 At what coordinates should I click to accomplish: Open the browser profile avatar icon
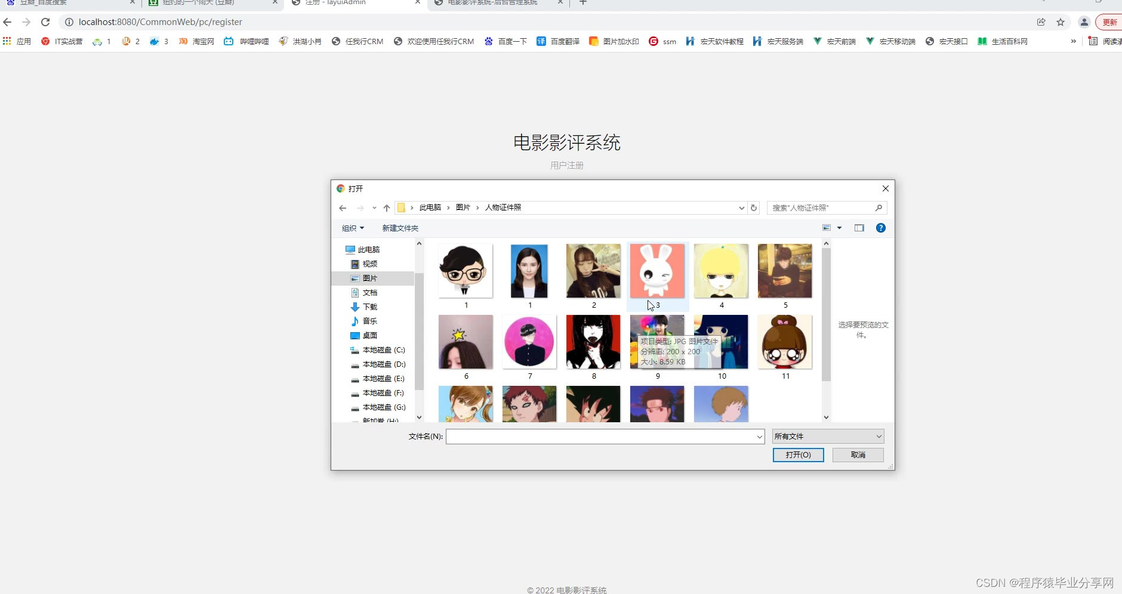(x=1084, y=22)
